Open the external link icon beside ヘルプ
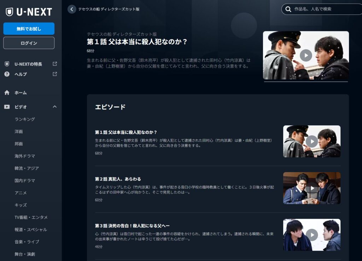Screen dimensions: 362x261 click(x=55, y=74)
